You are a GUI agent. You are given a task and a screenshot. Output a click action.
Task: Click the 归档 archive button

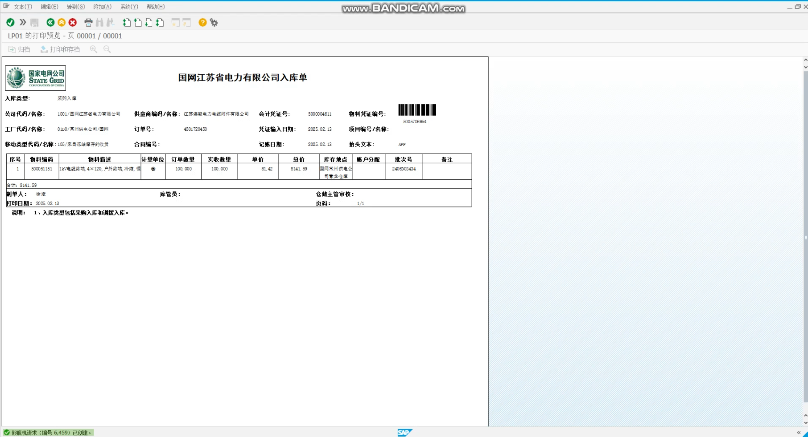click(19, 49)
